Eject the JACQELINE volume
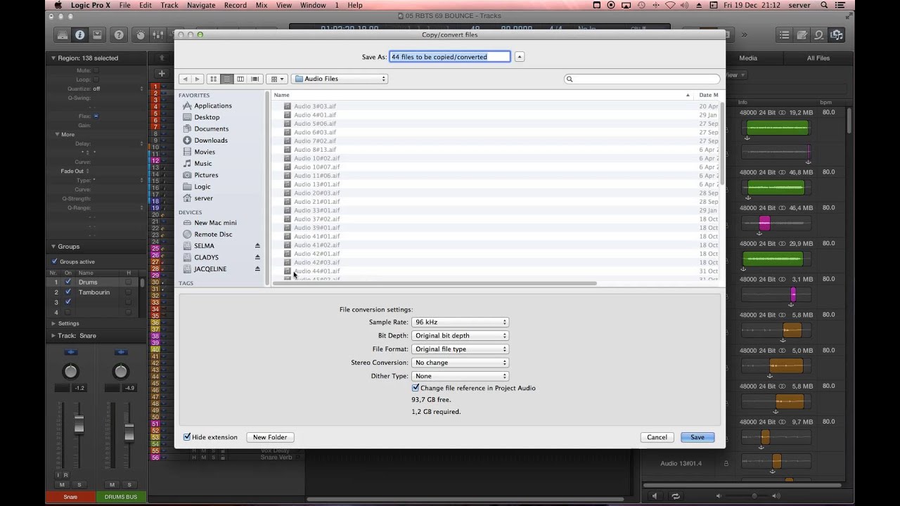Image resolution: width=900 pixels, height=506 pixels. pyautogui.click(x=257, y=269)
